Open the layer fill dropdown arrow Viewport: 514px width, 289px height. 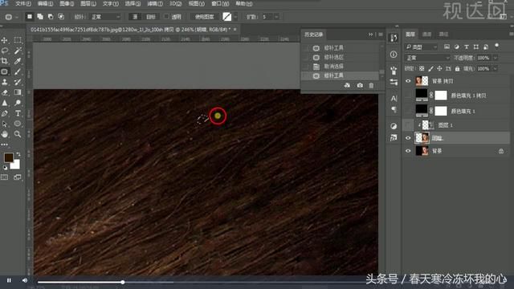[495, 68]
